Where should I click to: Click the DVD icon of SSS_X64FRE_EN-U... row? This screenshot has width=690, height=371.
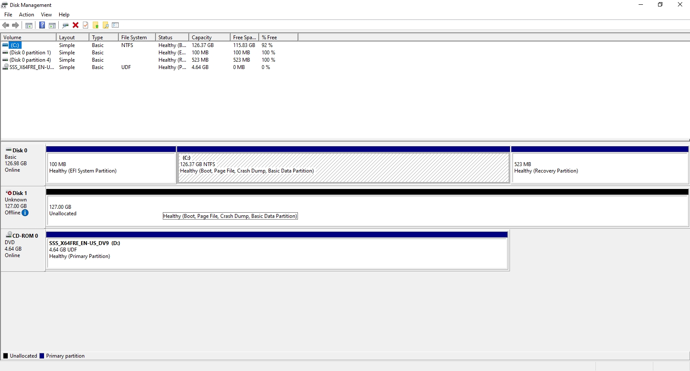pyautogui.click(x=5, y=67)
